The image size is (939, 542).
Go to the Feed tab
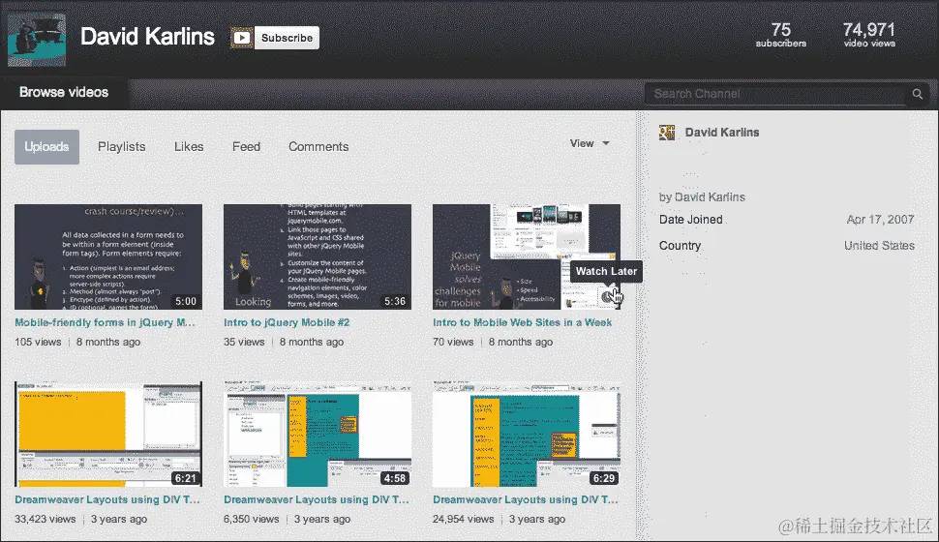246,147
